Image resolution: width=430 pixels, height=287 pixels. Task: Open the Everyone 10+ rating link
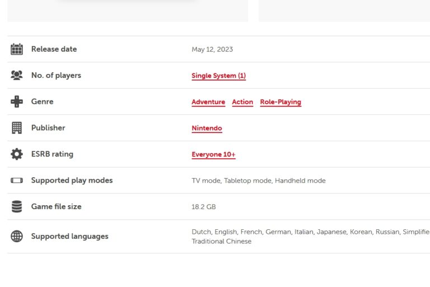pos(213,155)
